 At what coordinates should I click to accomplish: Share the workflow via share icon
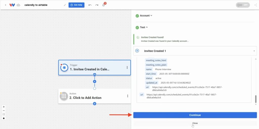click(256, 5)
